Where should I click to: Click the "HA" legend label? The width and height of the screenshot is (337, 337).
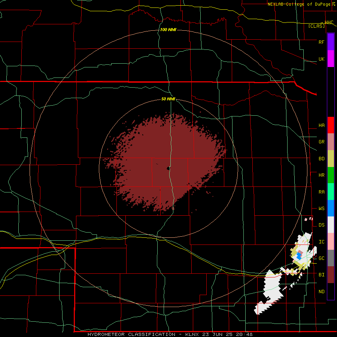[x=321, y=125]
